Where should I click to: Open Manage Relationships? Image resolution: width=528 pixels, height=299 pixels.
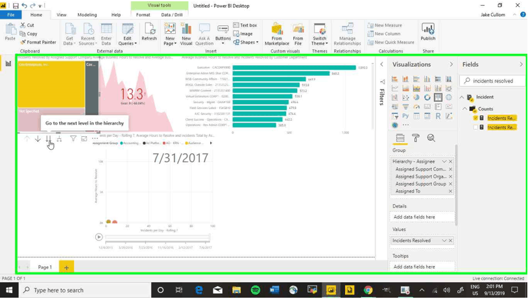point(347,34)
